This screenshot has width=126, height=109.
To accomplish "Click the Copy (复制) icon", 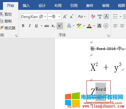I will point(1,21).
